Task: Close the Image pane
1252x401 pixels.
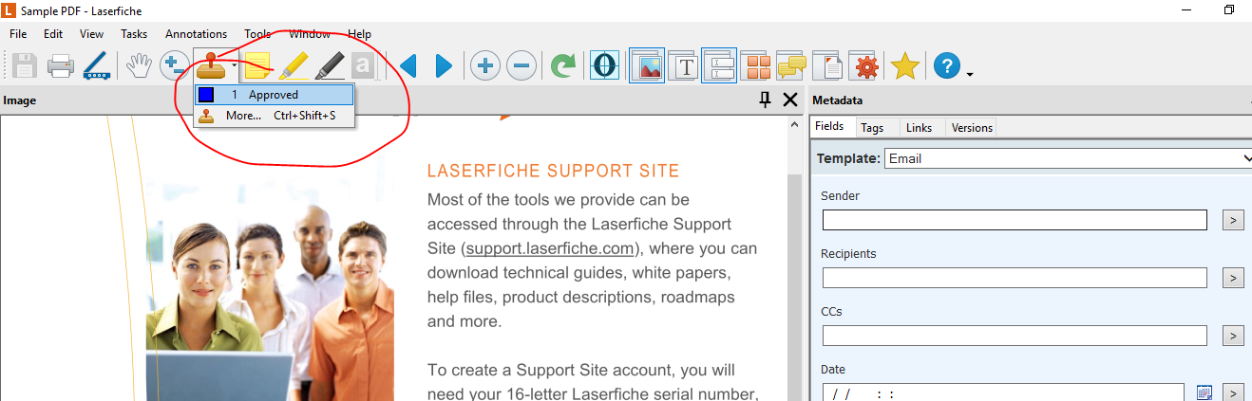Action: tap(789, 100)
